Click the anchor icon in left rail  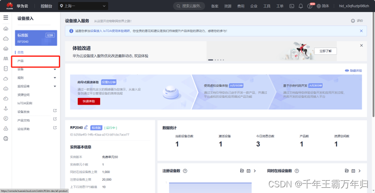[x=6, y=108]
